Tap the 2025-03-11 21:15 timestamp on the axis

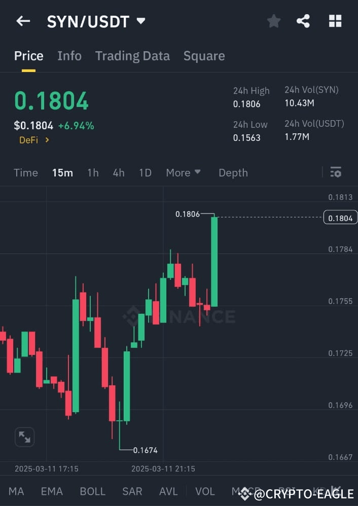pyautogui.click(x=163, y=469)
